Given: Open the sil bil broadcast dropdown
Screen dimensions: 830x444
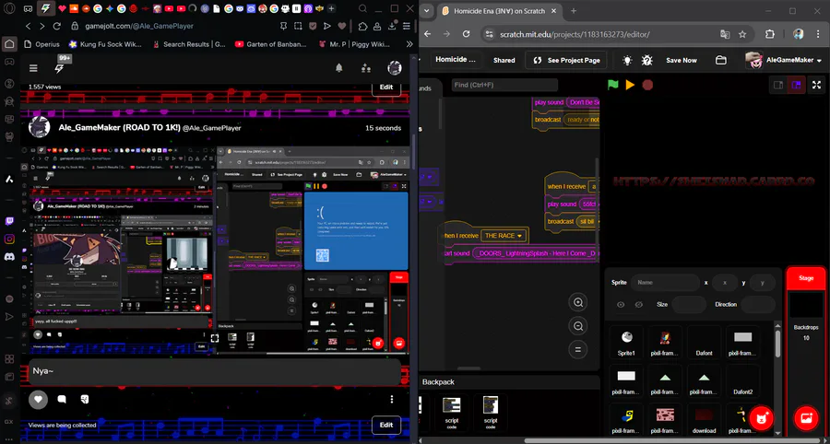Looking at the screenshot, I should [587, 221].
